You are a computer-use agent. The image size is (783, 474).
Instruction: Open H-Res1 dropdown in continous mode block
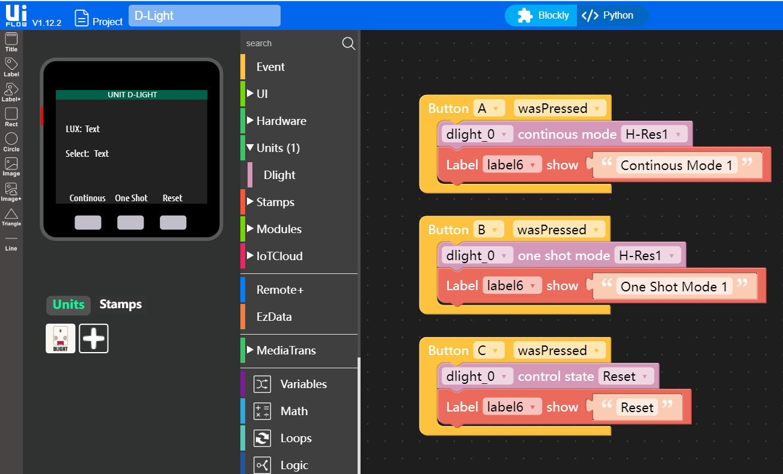[655, 135]
